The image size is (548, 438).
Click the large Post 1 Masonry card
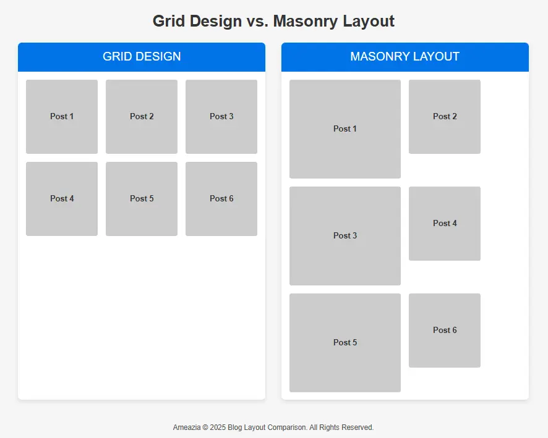tap(345, 128)
